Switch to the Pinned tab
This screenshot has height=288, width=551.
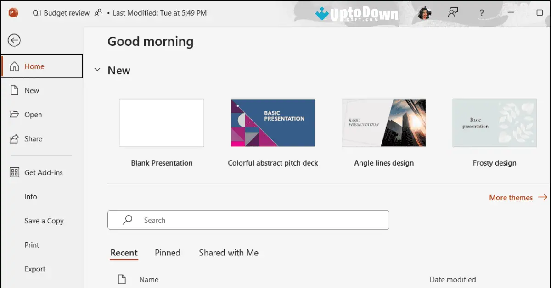(x=168, y=253)
